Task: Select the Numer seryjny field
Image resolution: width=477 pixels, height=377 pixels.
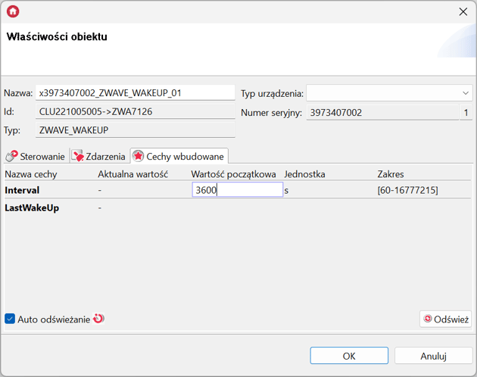Action: (382, 113)
